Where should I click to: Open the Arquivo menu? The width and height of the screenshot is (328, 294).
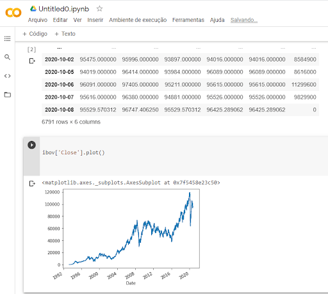pyautogui.click(x=38, y=20)
